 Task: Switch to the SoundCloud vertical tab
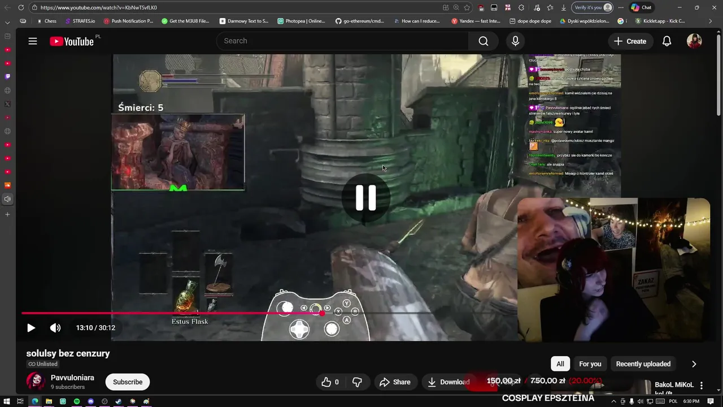click(7, 185)
